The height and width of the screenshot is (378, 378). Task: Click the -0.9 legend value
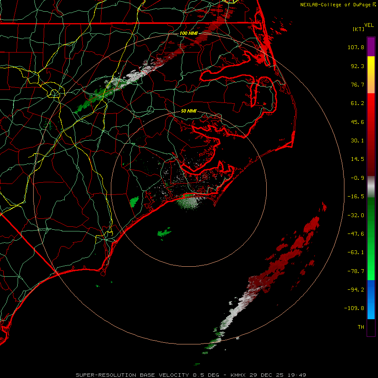(357, 178)
